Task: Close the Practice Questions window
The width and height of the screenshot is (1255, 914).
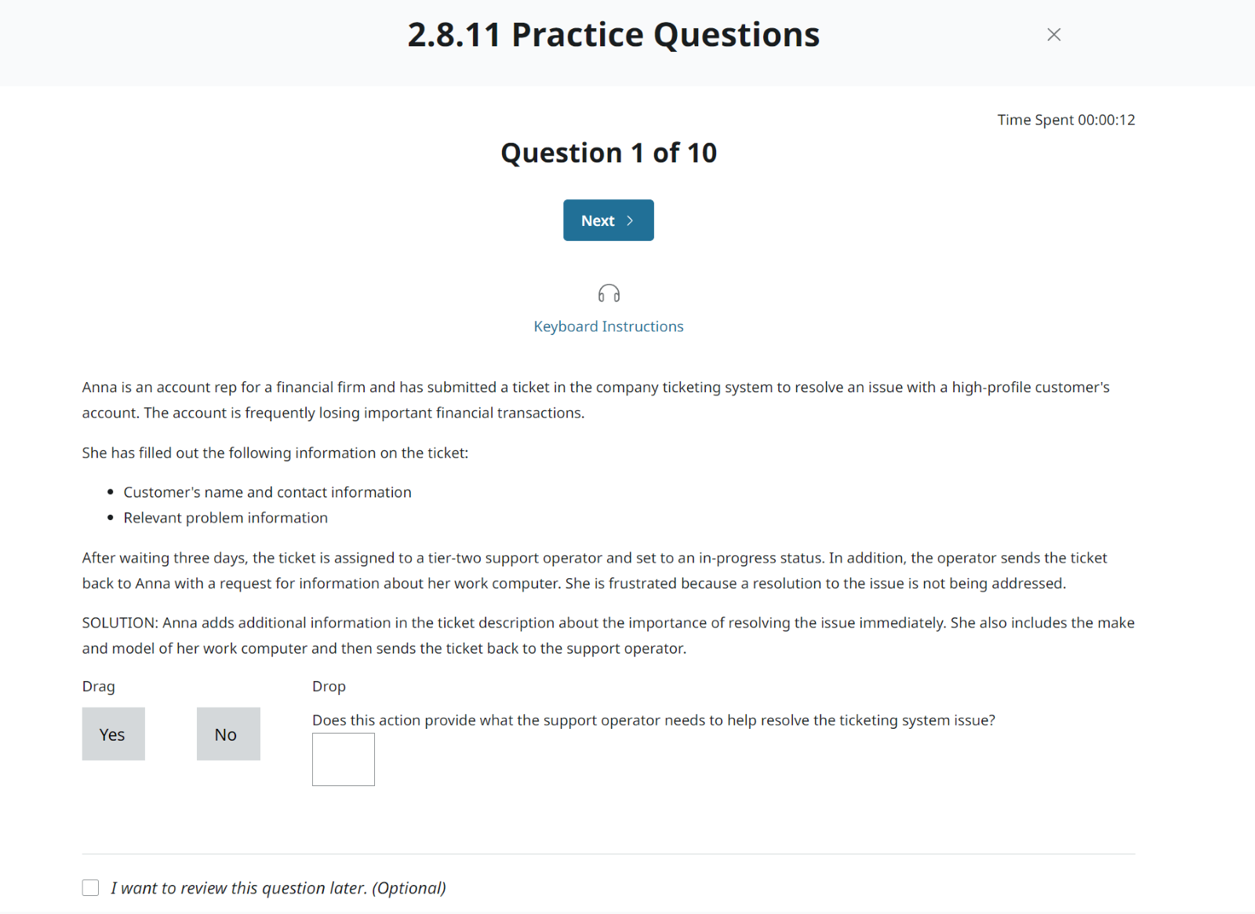Action: [x=1053, y=35]
